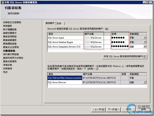
Task: Click the 執行個體組態 step in sidebar
Action: [10, 30]
